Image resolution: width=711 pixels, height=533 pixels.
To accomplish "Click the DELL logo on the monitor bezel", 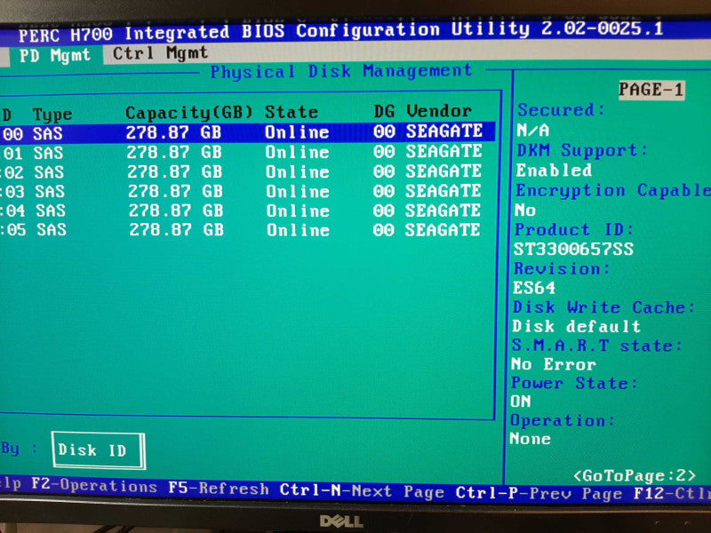I will click(341, 521).
